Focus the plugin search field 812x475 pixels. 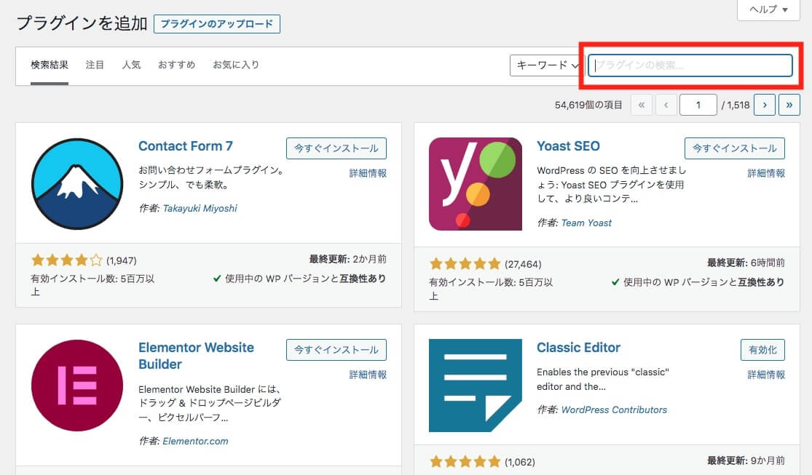[690, 65]
